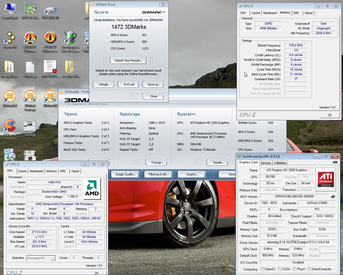Image resolution: width=343 pixels, height=275 pixels.
Task: Click the GPU Default Clock value field
Action: 268,256
